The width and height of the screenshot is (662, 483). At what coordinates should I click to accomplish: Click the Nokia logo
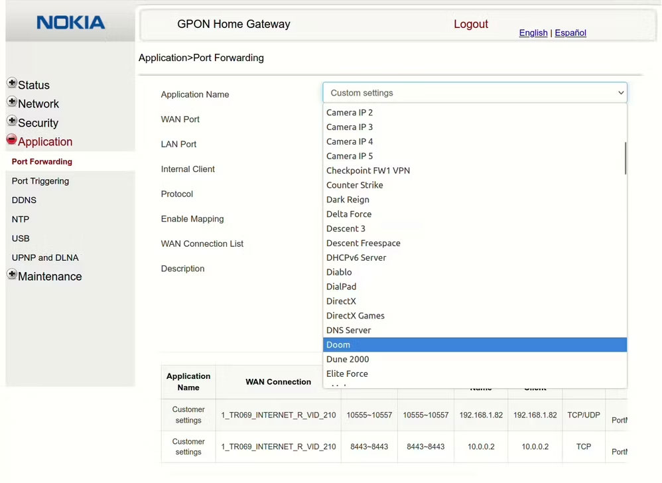[x=70, y=23]
